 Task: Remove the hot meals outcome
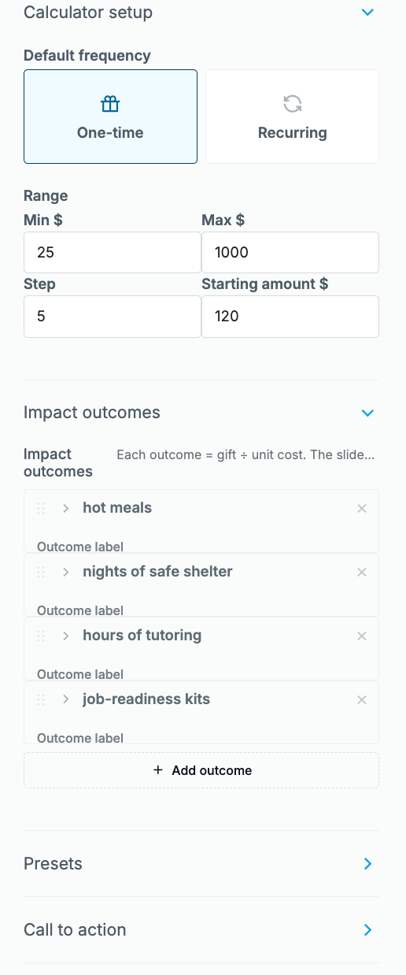362,509
